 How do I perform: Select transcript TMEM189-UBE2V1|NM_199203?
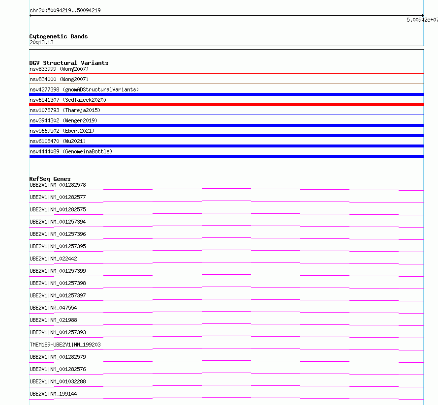(65, 345)
